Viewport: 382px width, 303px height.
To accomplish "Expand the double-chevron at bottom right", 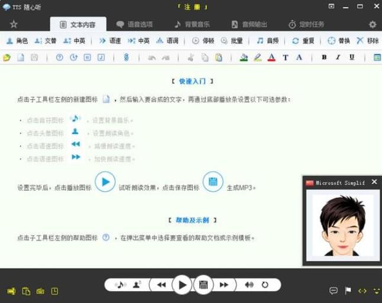I will point(376,291).
